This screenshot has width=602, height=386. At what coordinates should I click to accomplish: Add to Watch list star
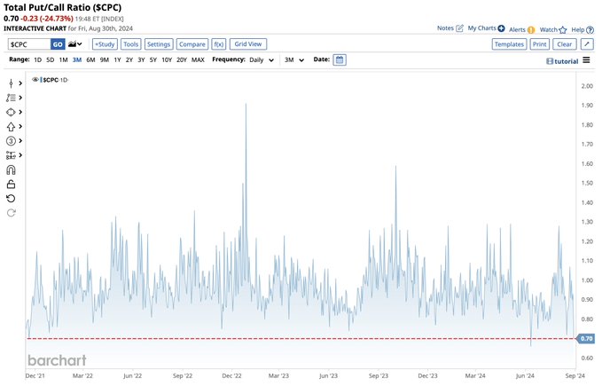(x=553, y=29)
